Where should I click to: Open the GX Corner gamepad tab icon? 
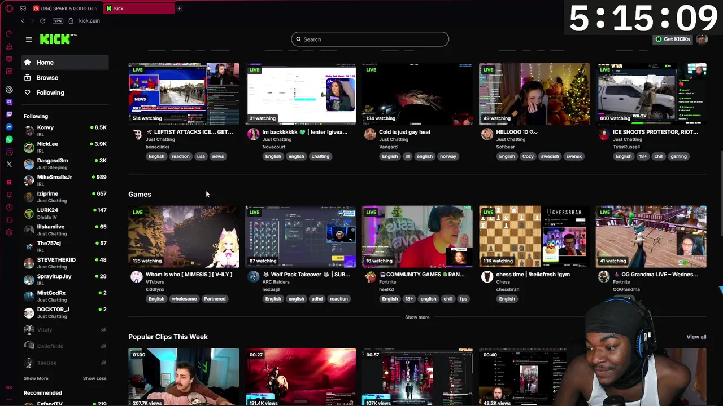click(x=23, y=8)
